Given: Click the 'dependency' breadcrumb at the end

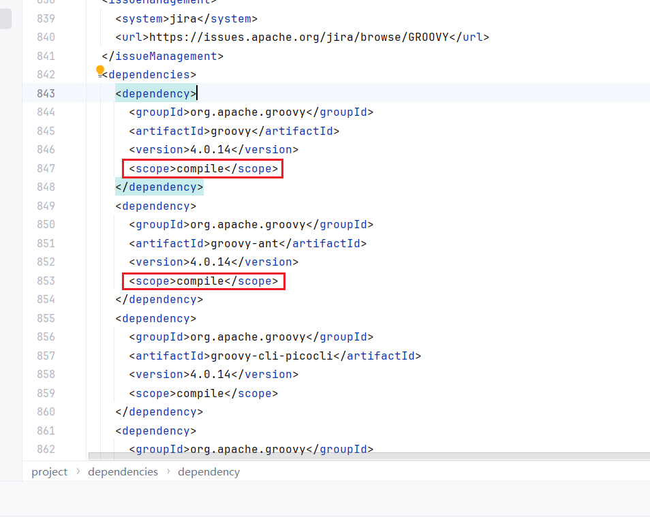Looking at the screenshot, I should [x=208, y=471].
